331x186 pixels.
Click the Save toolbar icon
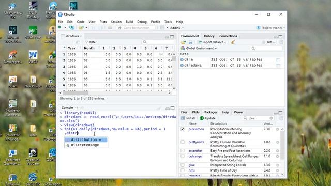(93, 28)
